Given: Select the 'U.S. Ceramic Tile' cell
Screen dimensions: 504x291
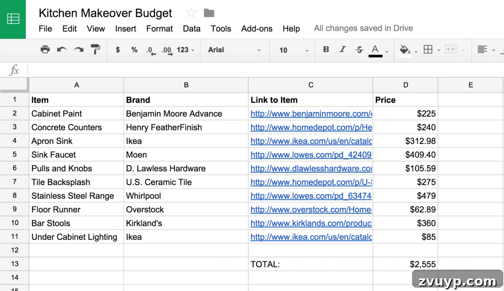Looking at the screenshot, I should point(186,182).
